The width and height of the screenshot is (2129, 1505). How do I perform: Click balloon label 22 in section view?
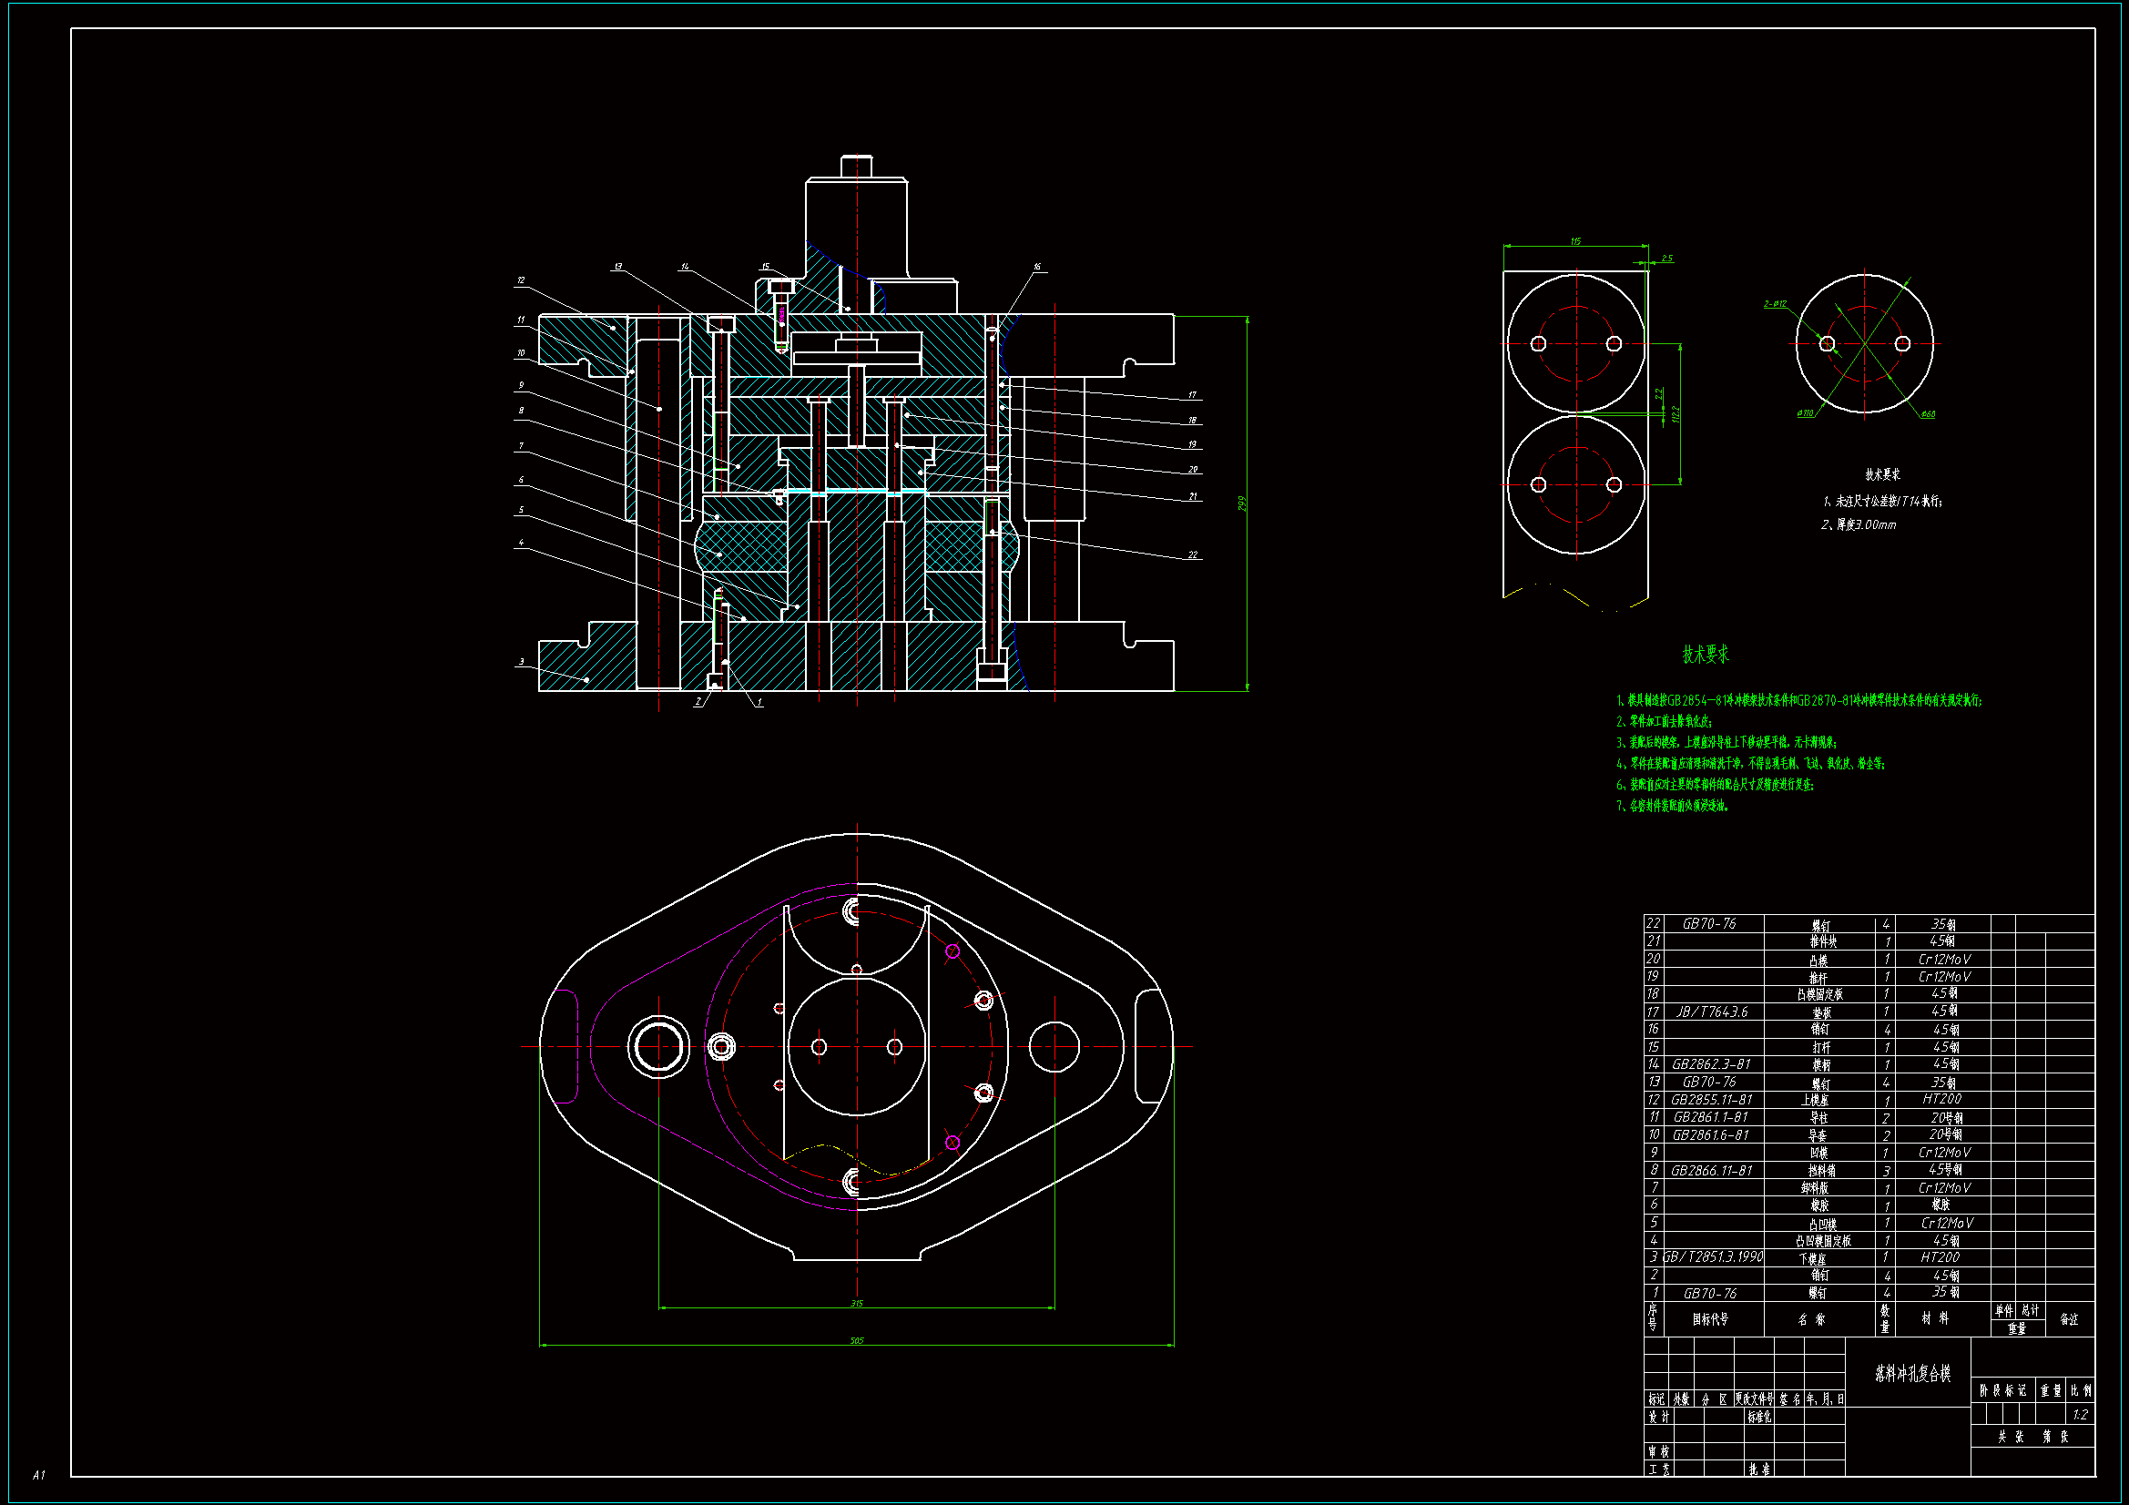[x=1193, y=555]
